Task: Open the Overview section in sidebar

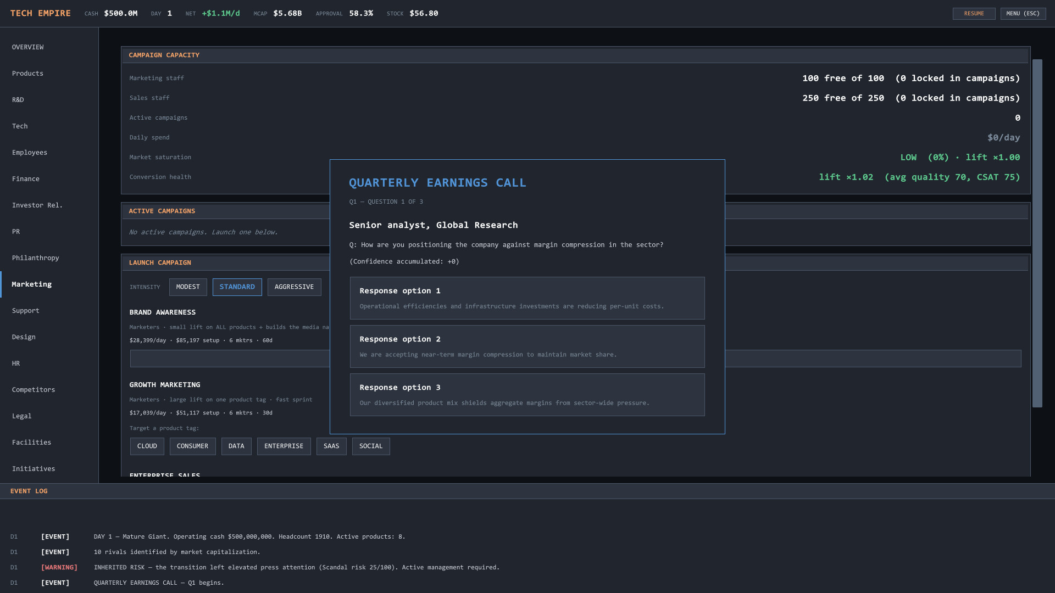Action: coord(49,47)
